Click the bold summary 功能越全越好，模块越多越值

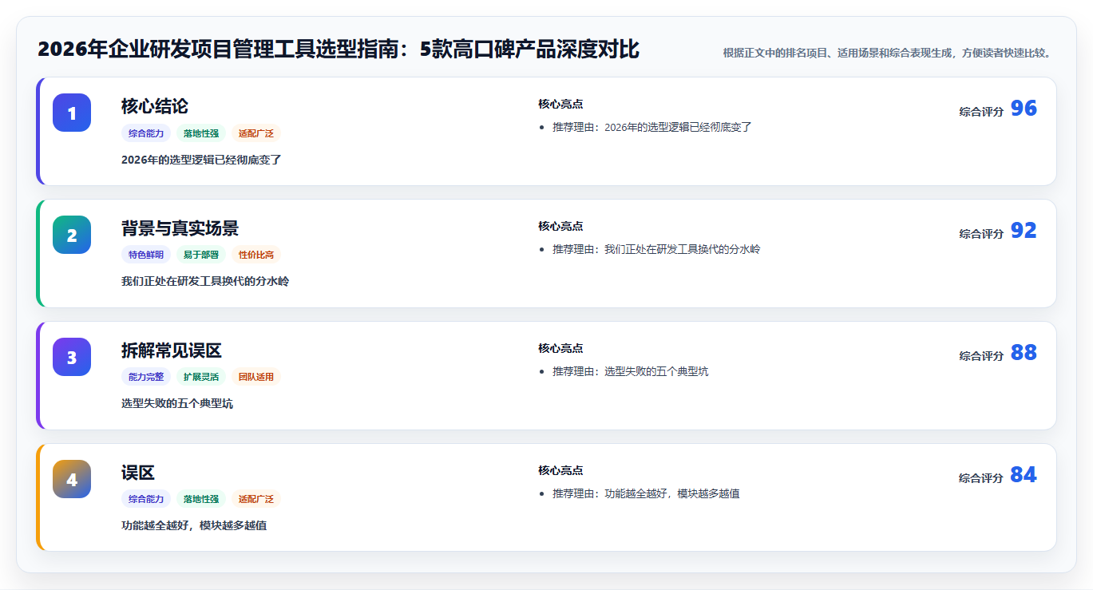194,526
